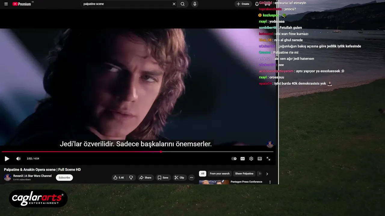Select 'Sheev Palpatine' filter chip
This screenshot has width=385, height=216.
tap(244, 174)
